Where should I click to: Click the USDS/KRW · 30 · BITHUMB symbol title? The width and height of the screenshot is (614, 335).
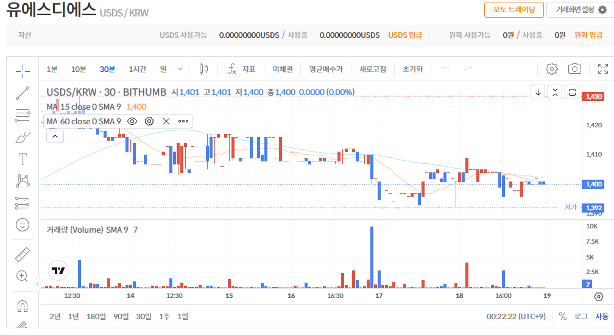pyautogui.click(x=106, y=92)
